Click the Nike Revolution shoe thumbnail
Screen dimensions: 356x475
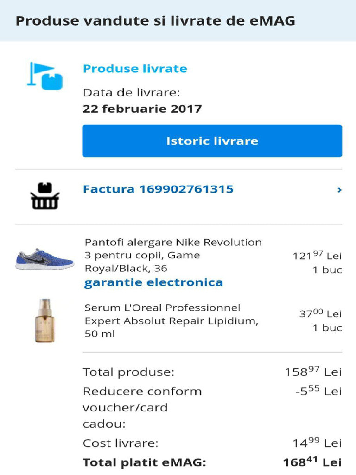click(x=44, y=259)
